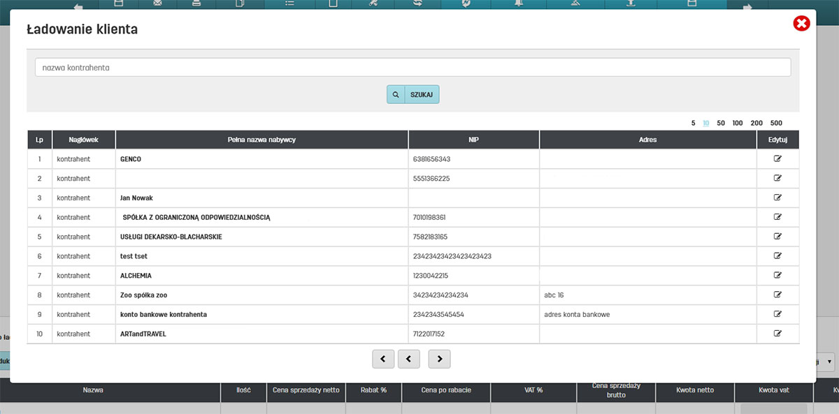Viewport: 839px width, 414px height.
Task: Set page size to 50 rows
Action: 721,123
